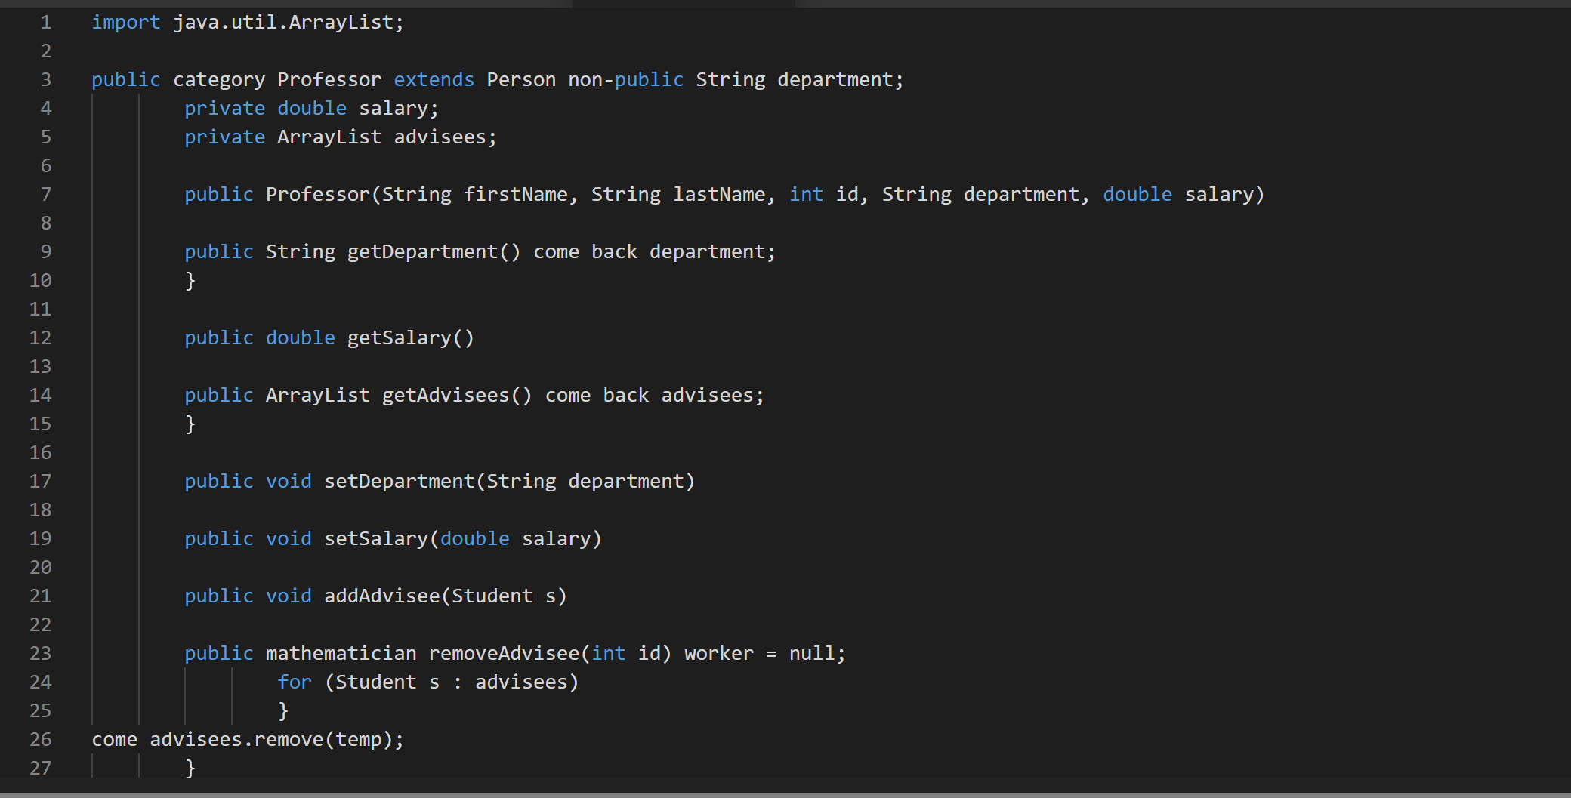
Task: Click the getDepartment method declaration
Action: 433,251
